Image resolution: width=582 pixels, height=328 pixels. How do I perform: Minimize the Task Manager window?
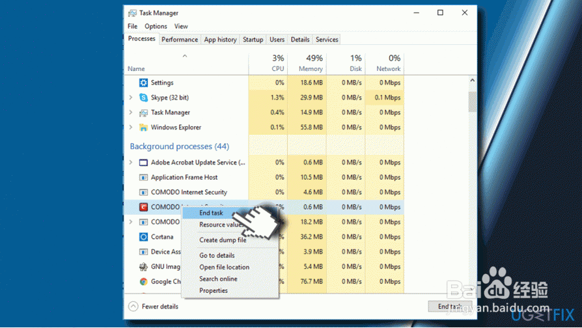coord(417,12)
